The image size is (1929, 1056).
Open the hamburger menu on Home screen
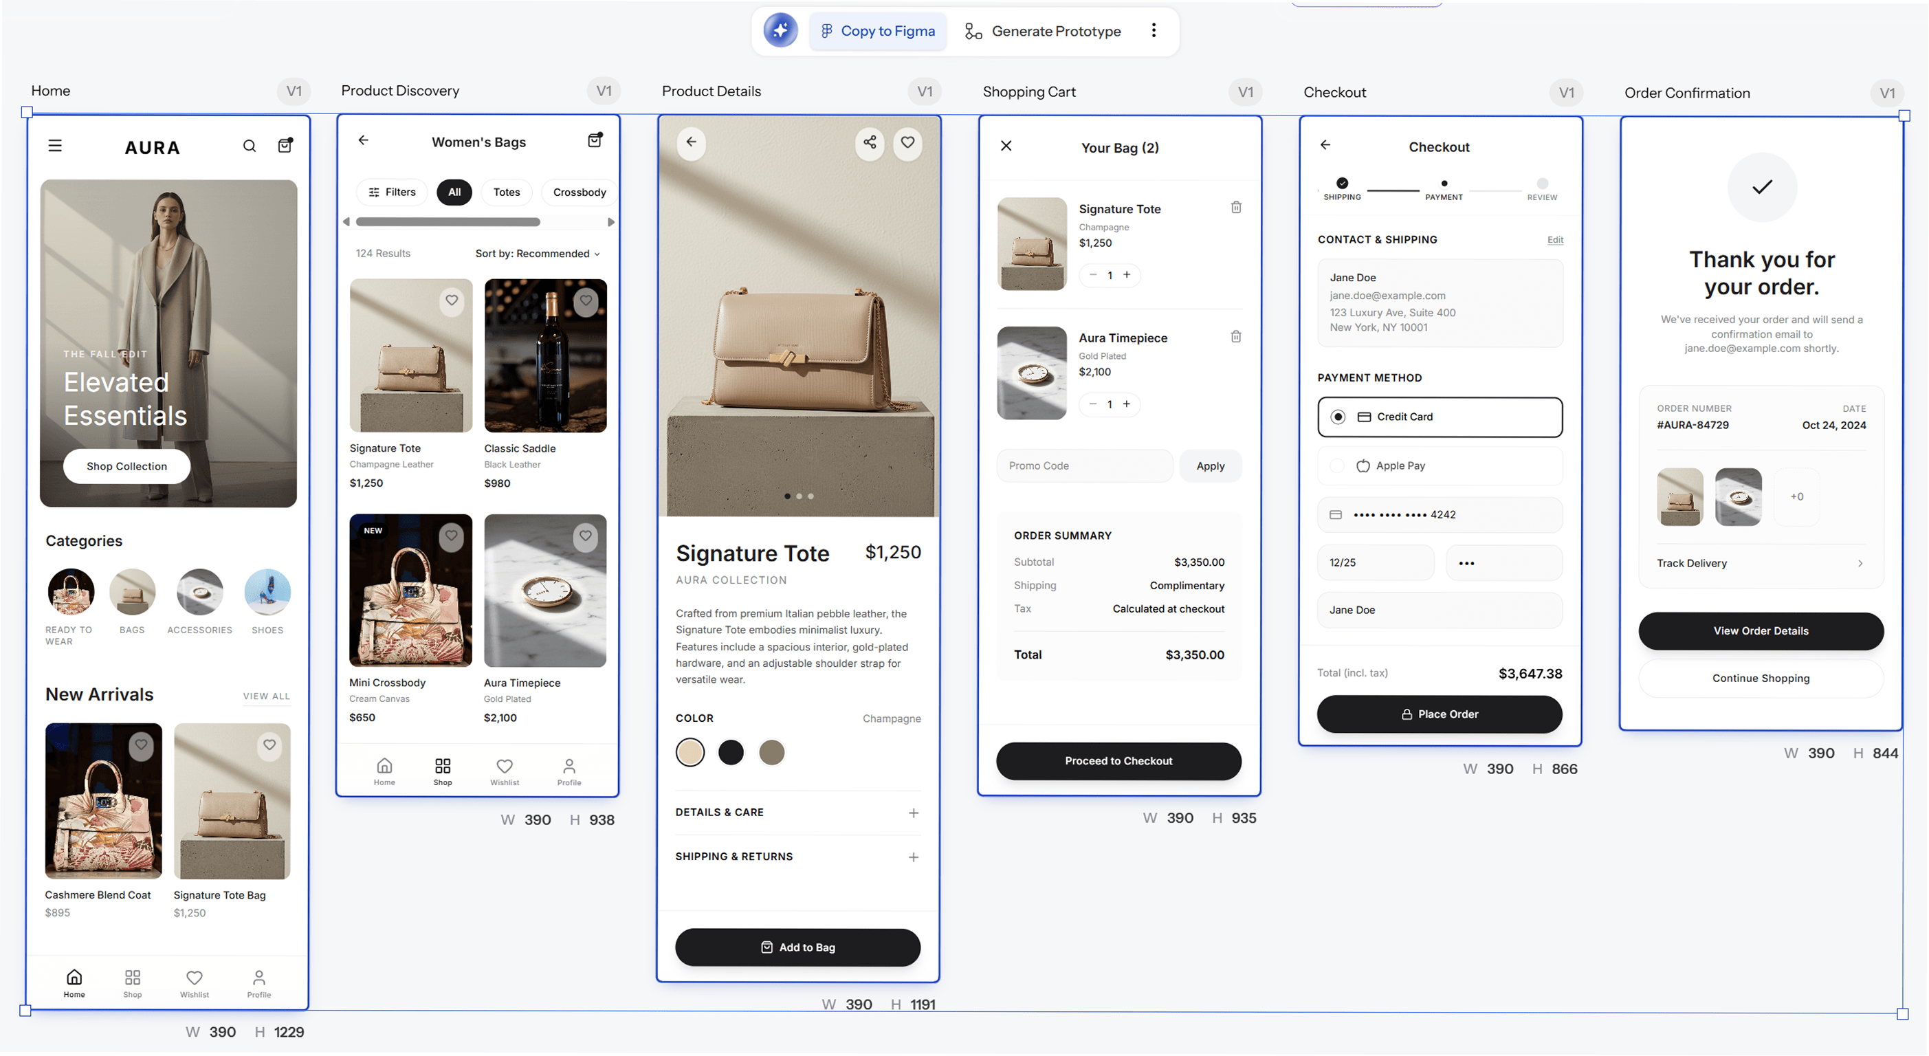tap(56, 146)
